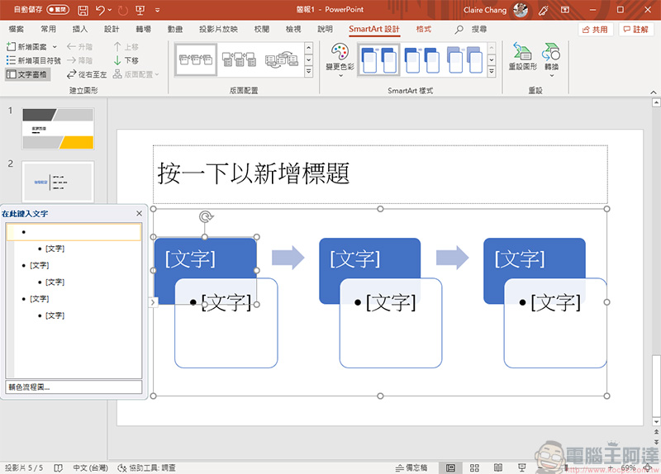
Task: Expand the 新增圖案 dropdown arrow
Action: [x=55, y=47]
